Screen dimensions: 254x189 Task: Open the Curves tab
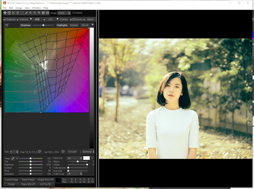pos(63,19)
